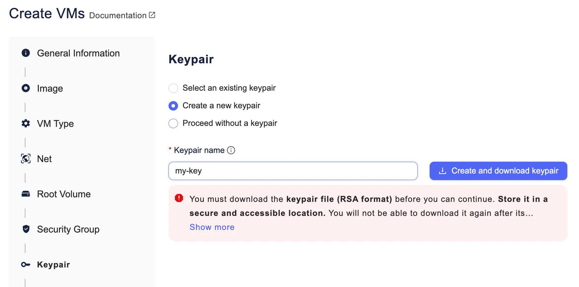Select the Keypair step in sidebar
Image resolution: width=579 pixels, height=287 pixels.
pos(53,264)
